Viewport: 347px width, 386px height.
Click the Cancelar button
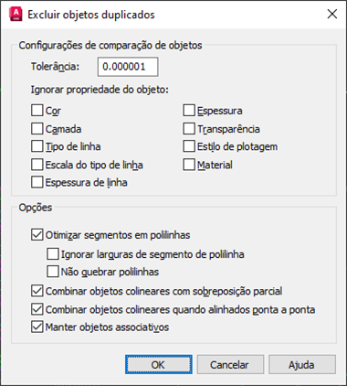point(230,364)
